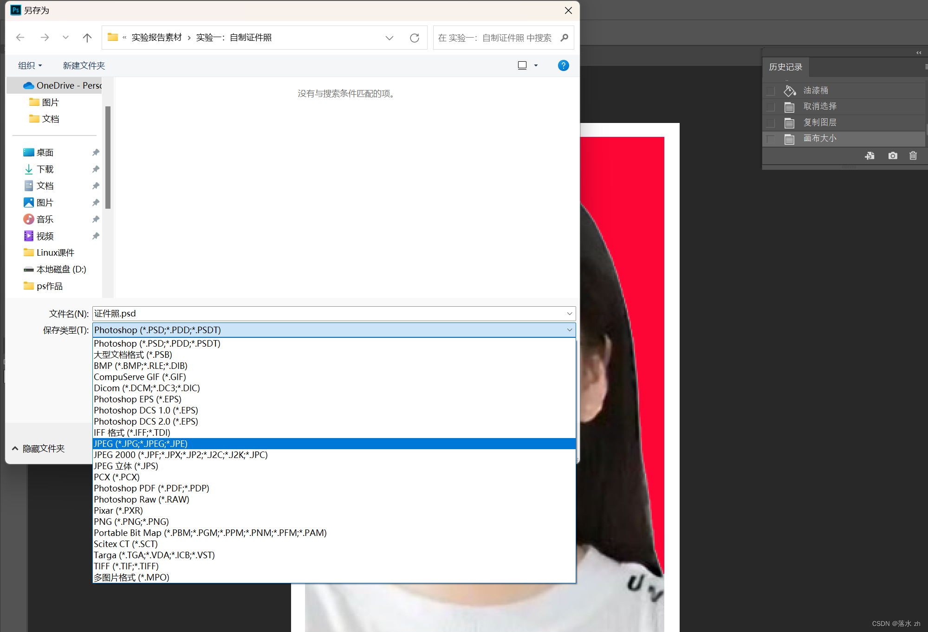928x632 pixels.
Task: Collapse the 保存类型 combo box arrow
Action: [569, 330]
